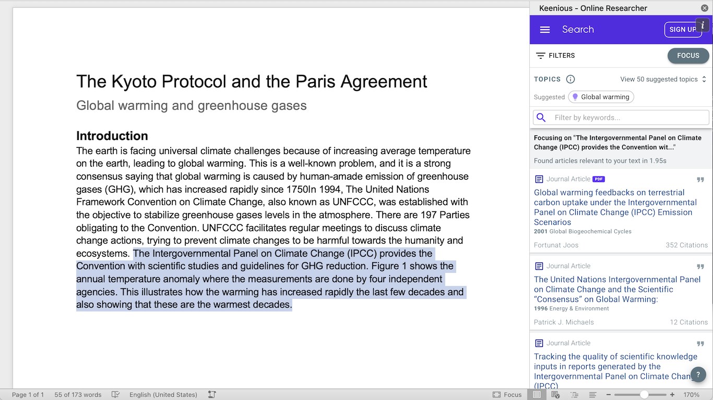Viewport: 713px width, 400px height.
Task: Click the Filter by keywords field
Action: pyautogui.click(x=621, y=117)
